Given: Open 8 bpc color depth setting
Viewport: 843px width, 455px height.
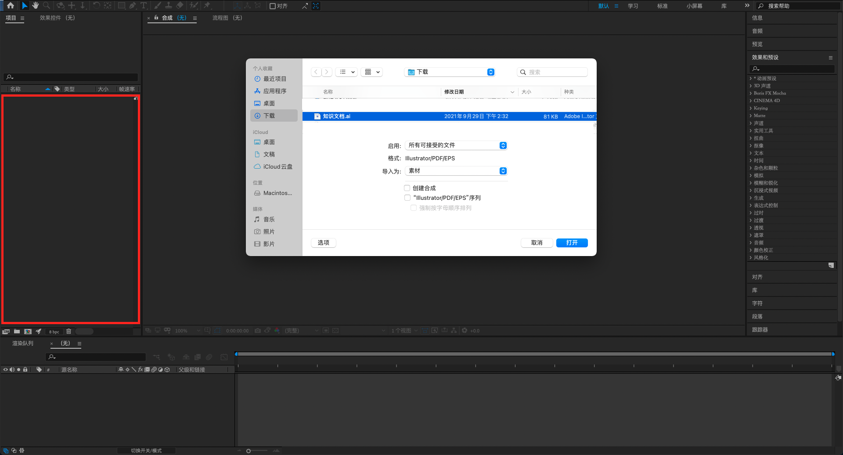Looking at the screenshot, I should [x=54, y=332].
